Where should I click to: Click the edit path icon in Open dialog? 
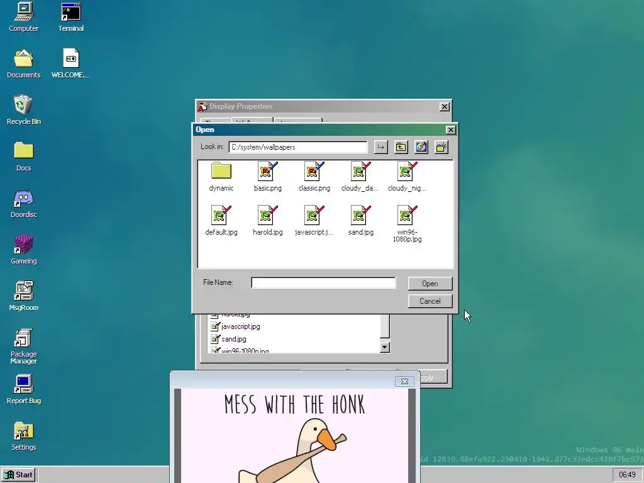click(421, 147)
